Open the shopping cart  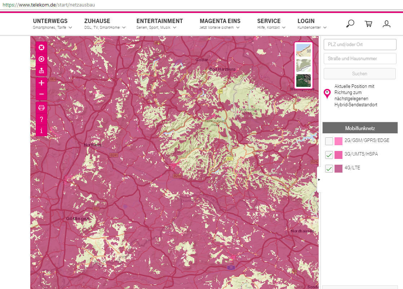click(x=368, y=24)
